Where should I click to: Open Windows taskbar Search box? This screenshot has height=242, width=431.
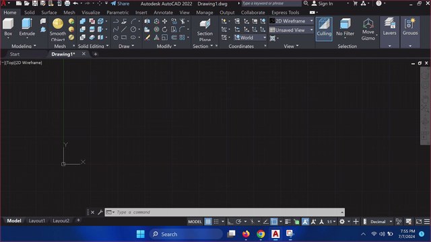[186, 234]
